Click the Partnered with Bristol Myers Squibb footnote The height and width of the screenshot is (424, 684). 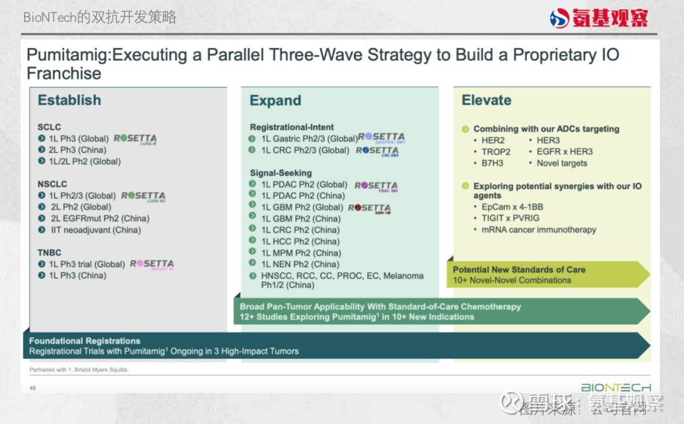click(79, 370)
